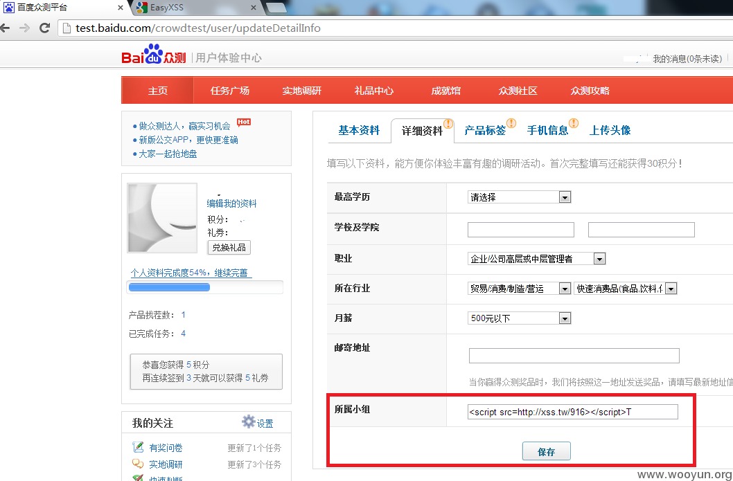This screenshot has height=481, width=733.
Task: Click the warning badge on 产品标签 tab
Action: 511,123
